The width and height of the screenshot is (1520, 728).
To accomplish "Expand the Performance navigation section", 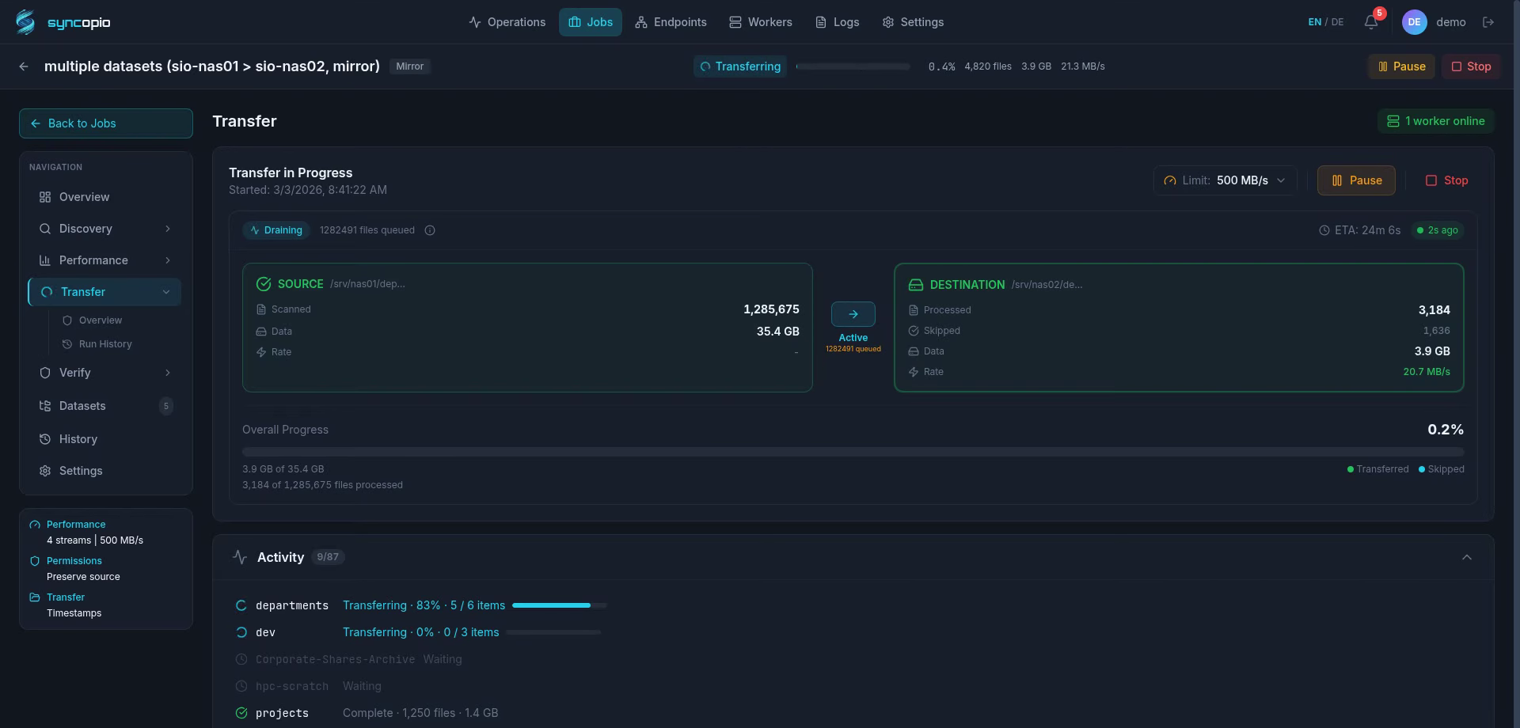I will tap(168, 260).
